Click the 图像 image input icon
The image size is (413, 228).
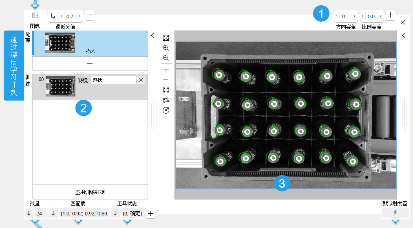[35, 15]
